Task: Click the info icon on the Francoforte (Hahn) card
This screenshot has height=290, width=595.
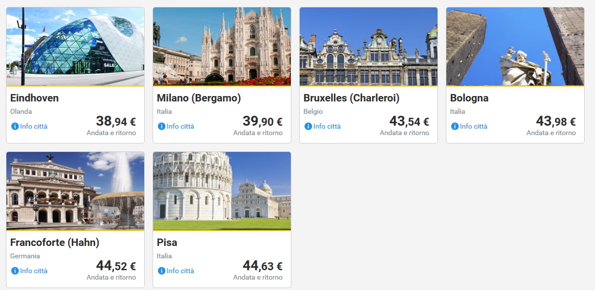Action: 15,271
